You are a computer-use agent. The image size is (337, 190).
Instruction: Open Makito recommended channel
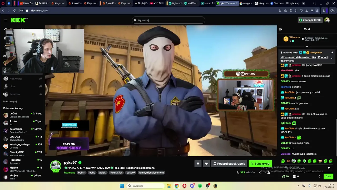pos(22,169)
